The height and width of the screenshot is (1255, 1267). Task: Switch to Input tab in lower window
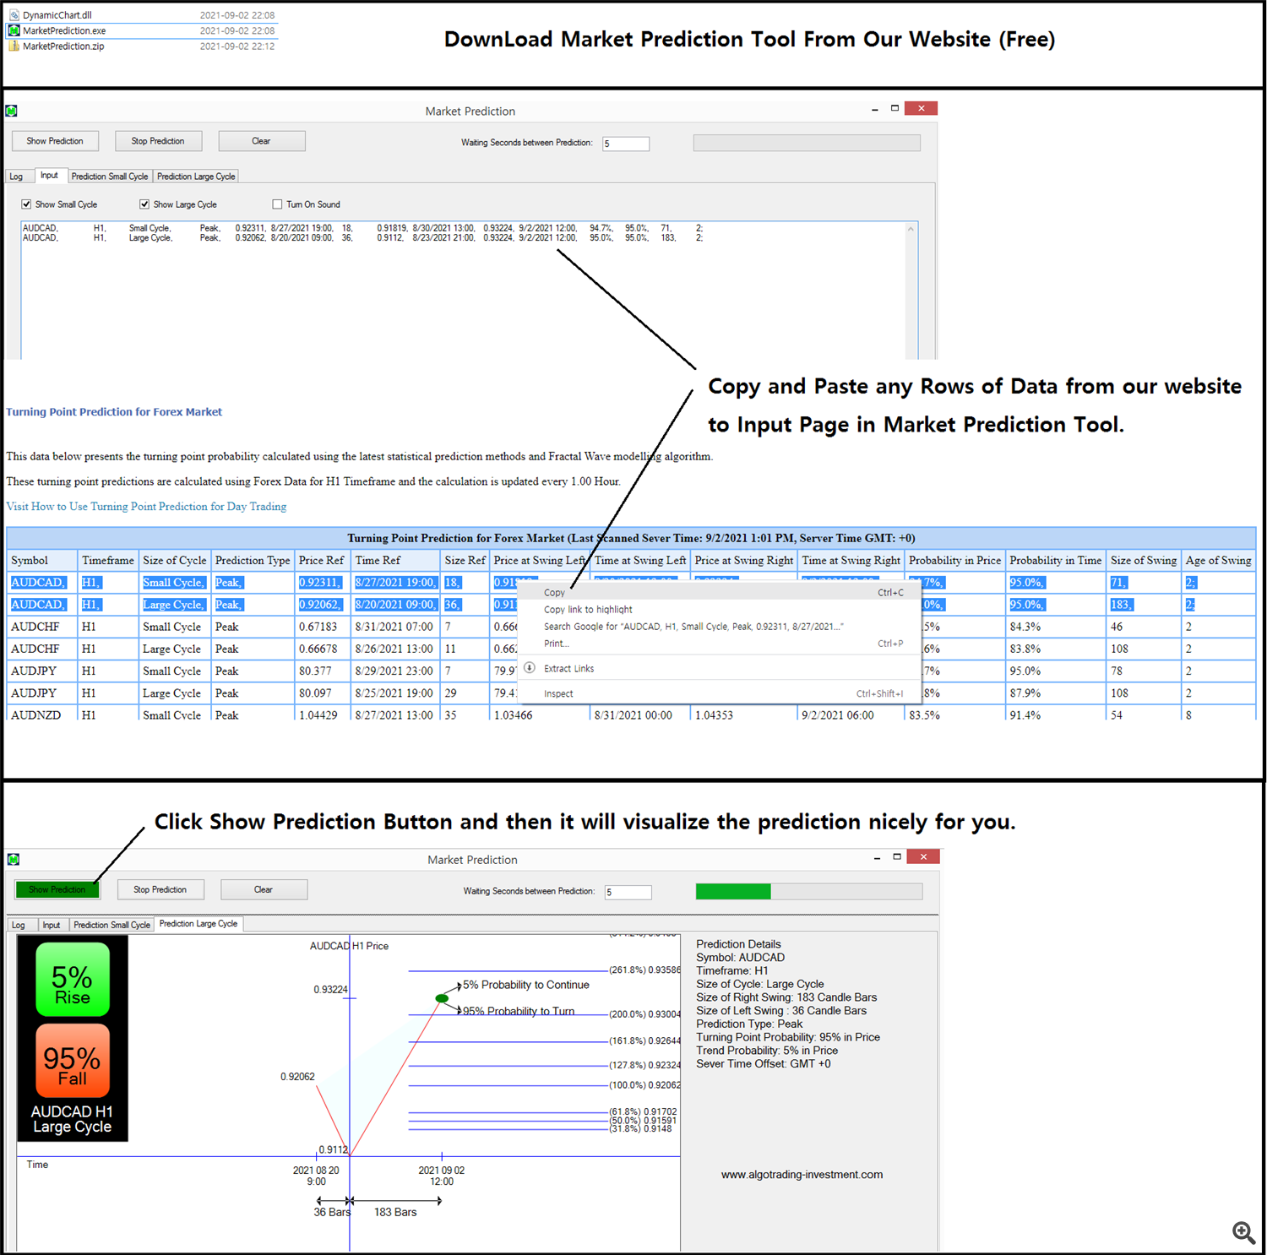tap(52, 925)
